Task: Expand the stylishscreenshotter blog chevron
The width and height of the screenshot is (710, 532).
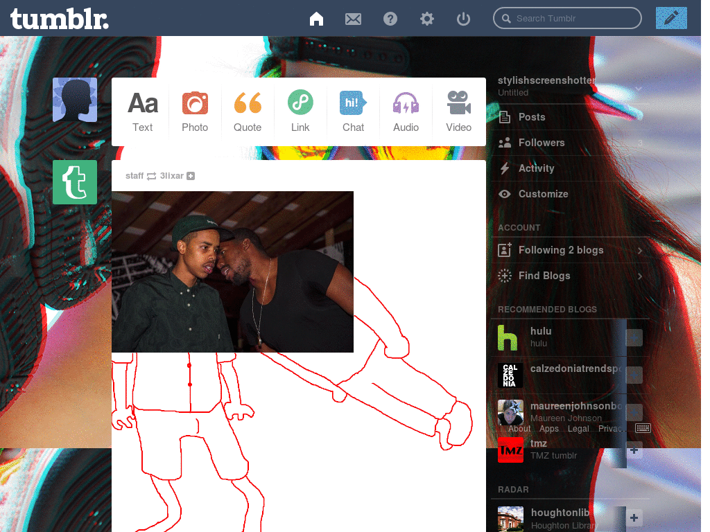Action: pyautogui.click(x=639, y=90)
